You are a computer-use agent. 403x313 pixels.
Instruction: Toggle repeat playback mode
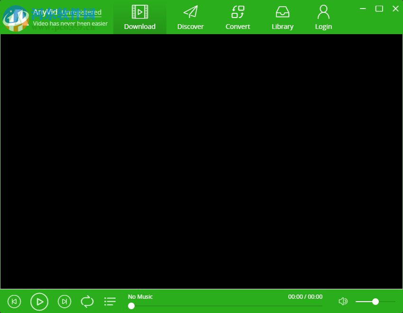87,301
